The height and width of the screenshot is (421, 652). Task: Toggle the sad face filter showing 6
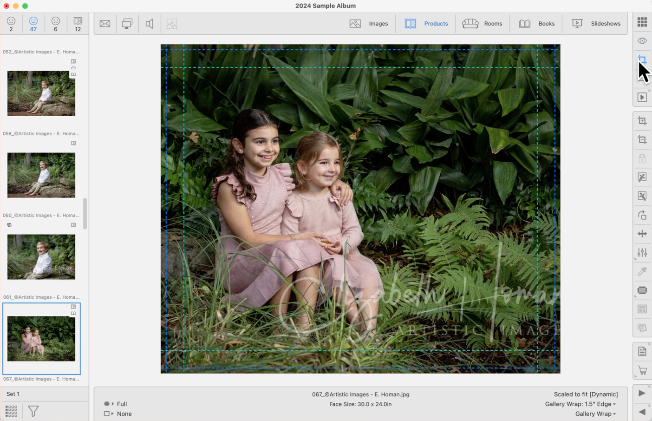coord(56,24)
